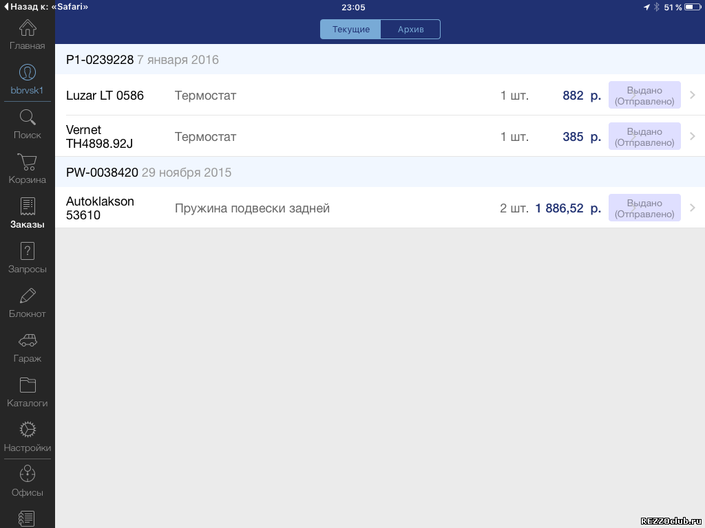Viewport: 705px width, 528px height.
Task: Tap the Выдано status for Autoklakson 53610
Action: click(x=644, y=208)
